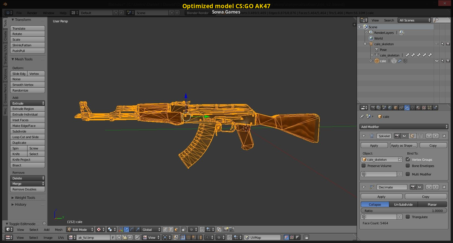Click the UV editor lock icon
Image resolution: width=453 pixels, height=243 pixels.
click(306, 237)
